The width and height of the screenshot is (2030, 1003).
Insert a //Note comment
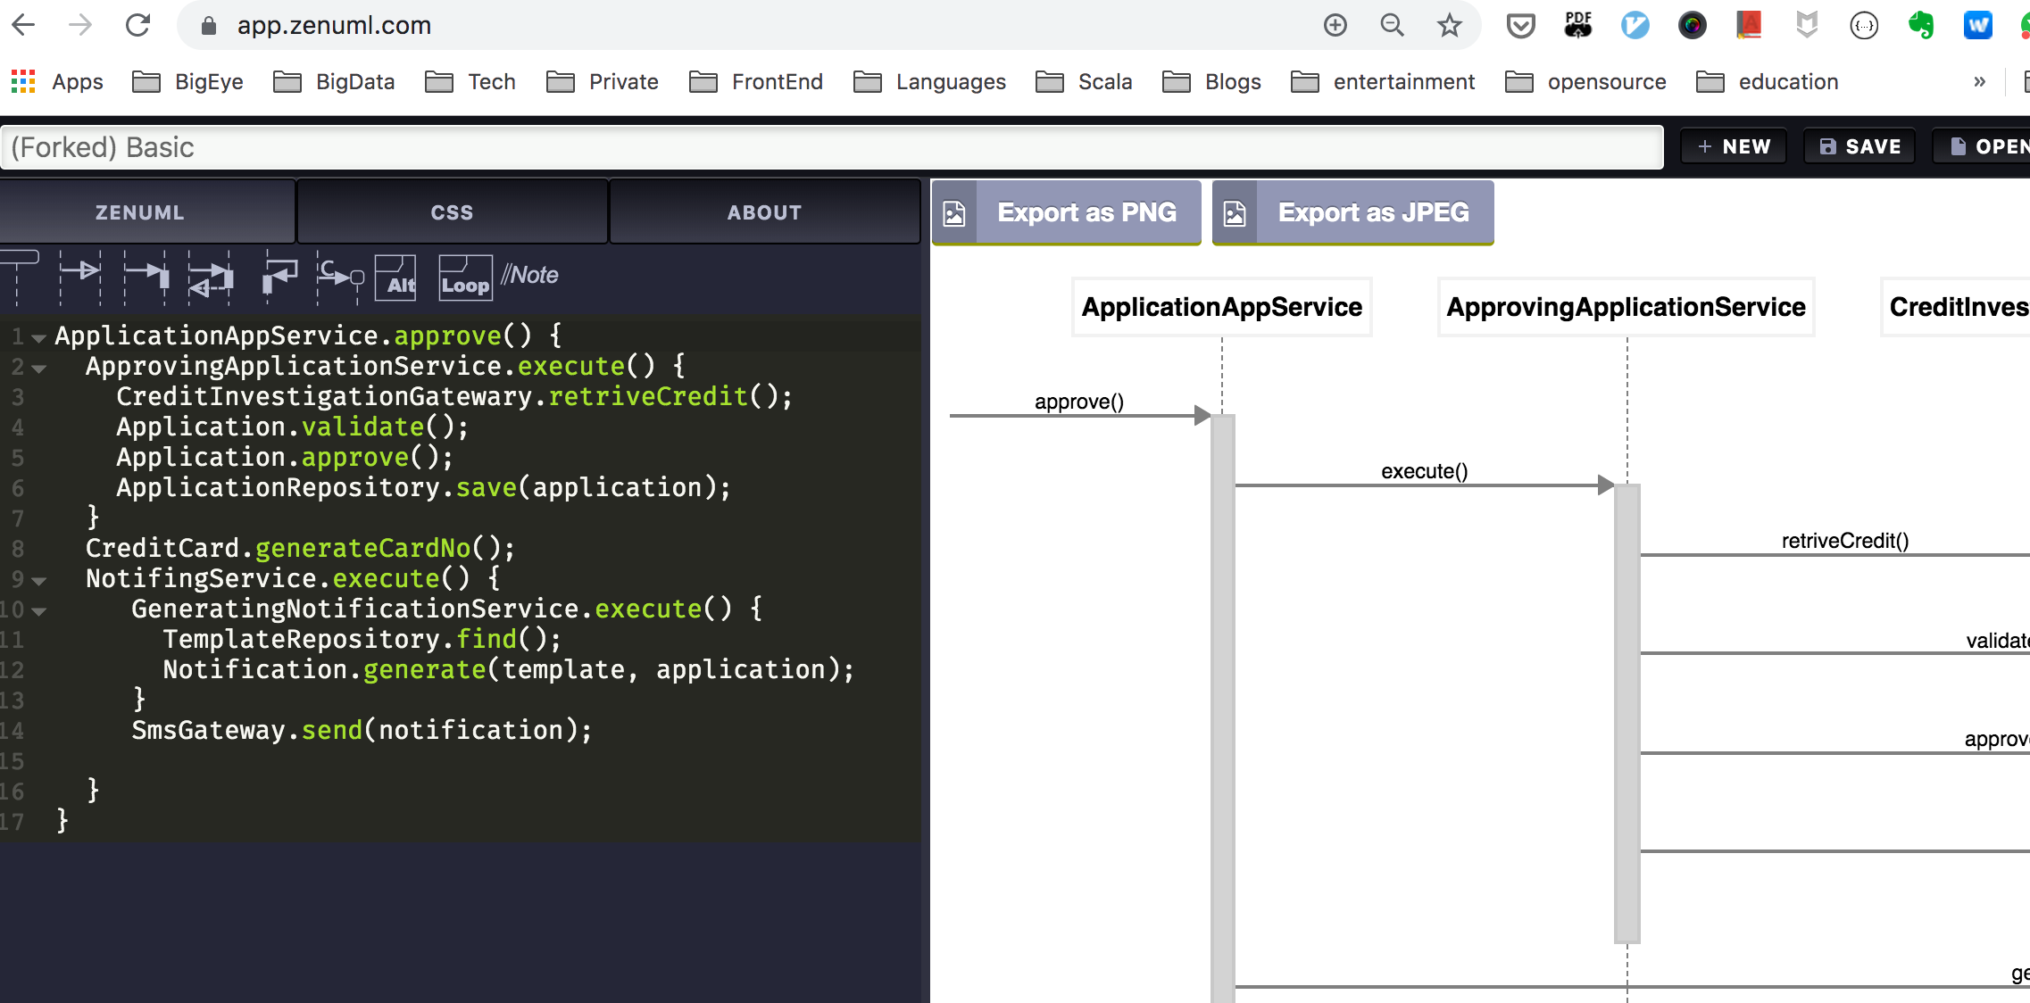(530, 275)
